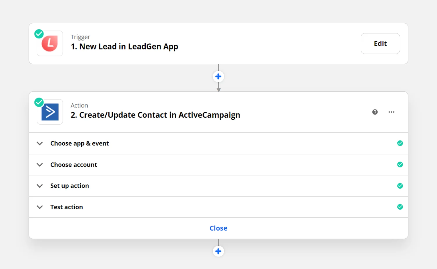Click the trigger step green checkmark badge
This screenshot has width=437, height=269.
[39, 34]
